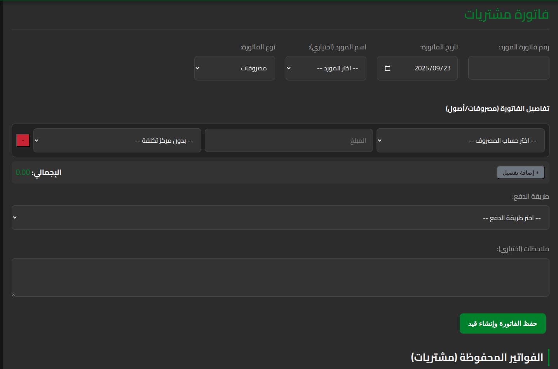Image resolution: width=558 pixels, height=369 pixels.
Task: Click the chevron on نوع الفاتورة dropdown
Action: (x=197, y=68)
